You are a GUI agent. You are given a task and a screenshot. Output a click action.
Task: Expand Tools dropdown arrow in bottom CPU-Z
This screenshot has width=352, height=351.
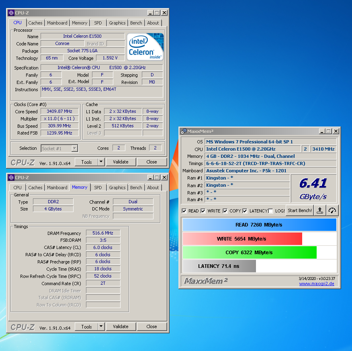101,327
